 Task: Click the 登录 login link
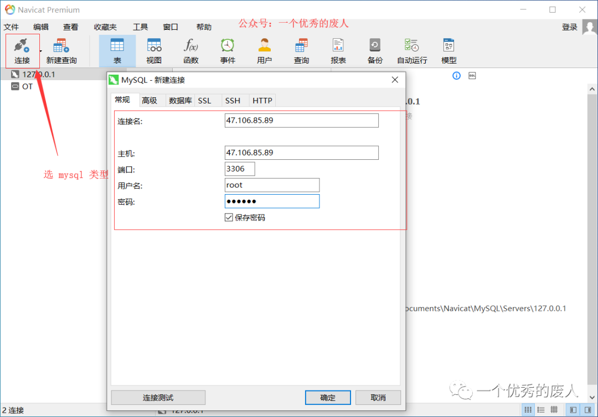tap(569, 27)
